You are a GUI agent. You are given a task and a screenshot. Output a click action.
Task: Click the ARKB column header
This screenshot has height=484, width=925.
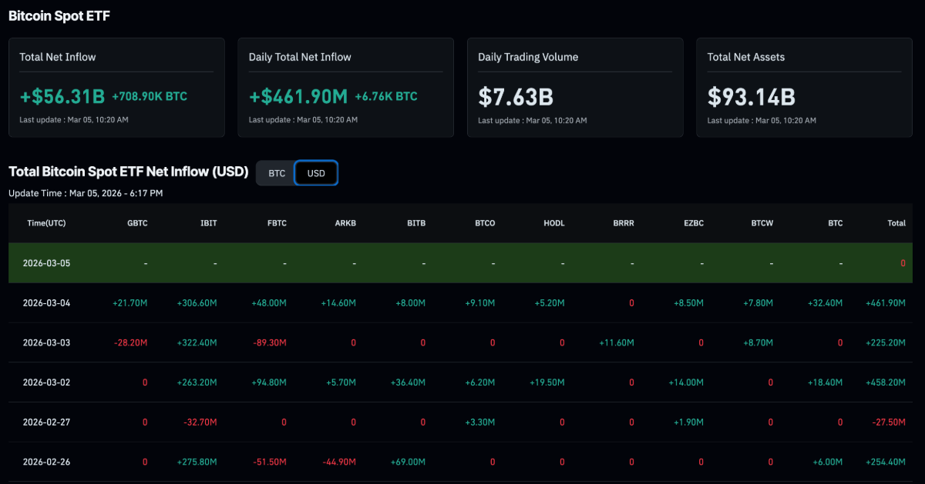pos(345,223)
